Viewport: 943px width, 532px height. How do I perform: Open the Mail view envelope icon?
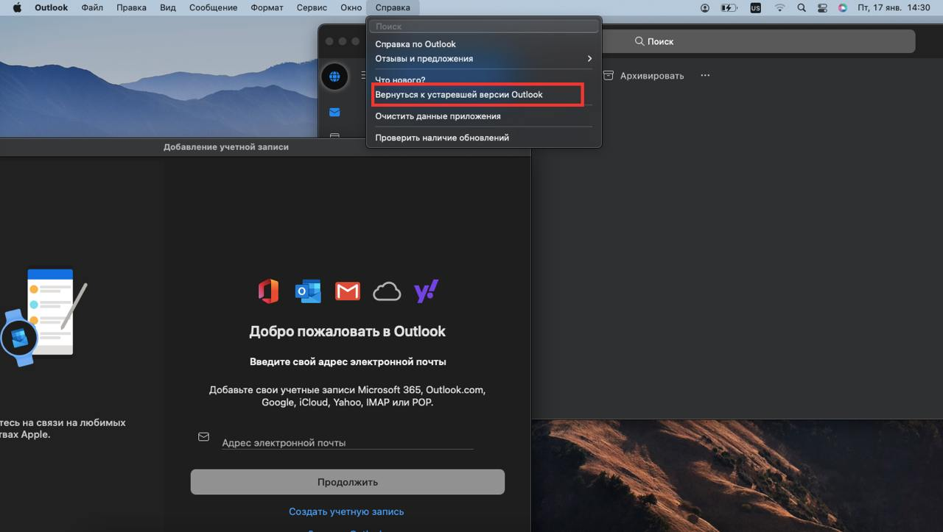click(x=334, y=113)
